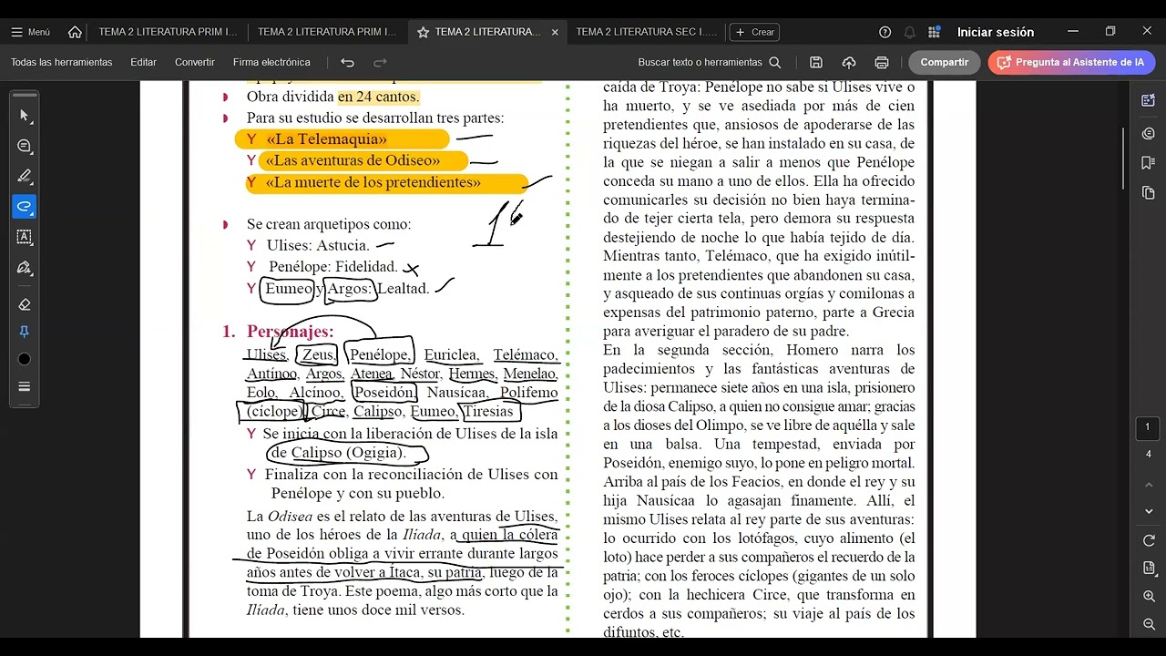Click the star icon on the active tab

pyautogui.click(x=423, y=32)
